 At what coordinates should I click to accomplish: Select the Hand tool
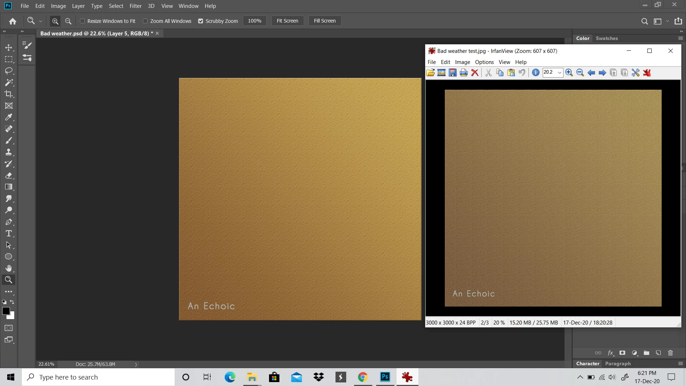[9, 268]
